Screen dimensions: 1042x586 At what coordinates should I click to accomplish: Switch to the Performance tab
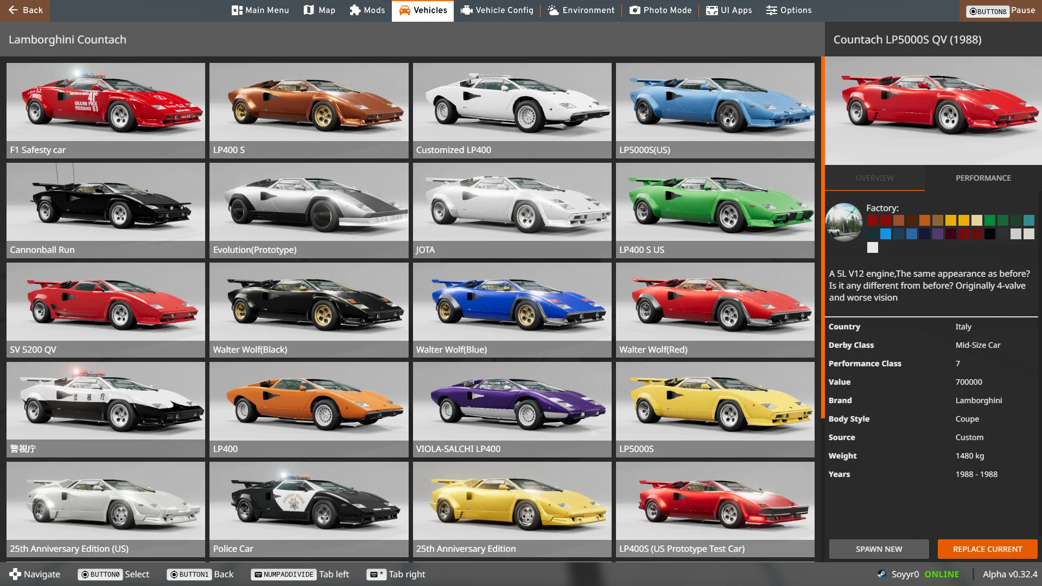point(983,178)
